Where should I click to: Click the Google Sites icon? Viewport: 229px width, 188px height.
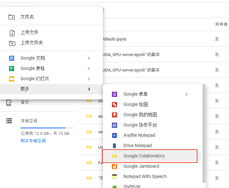tap(114, 125)
